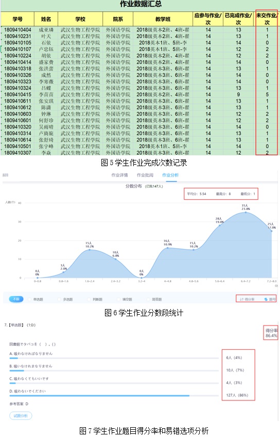Switch to the 作业批阅 tab
This screenshot has height=437, width=280.
tap(145, 175)
